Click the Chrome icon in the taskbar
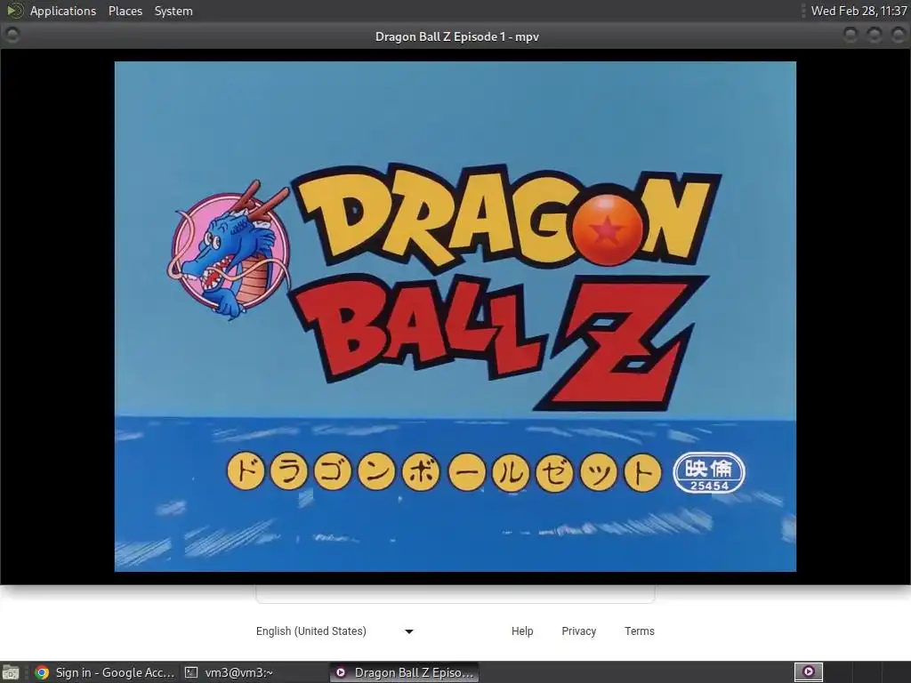This screenshot has height=683, width=911. click(42, 672)
